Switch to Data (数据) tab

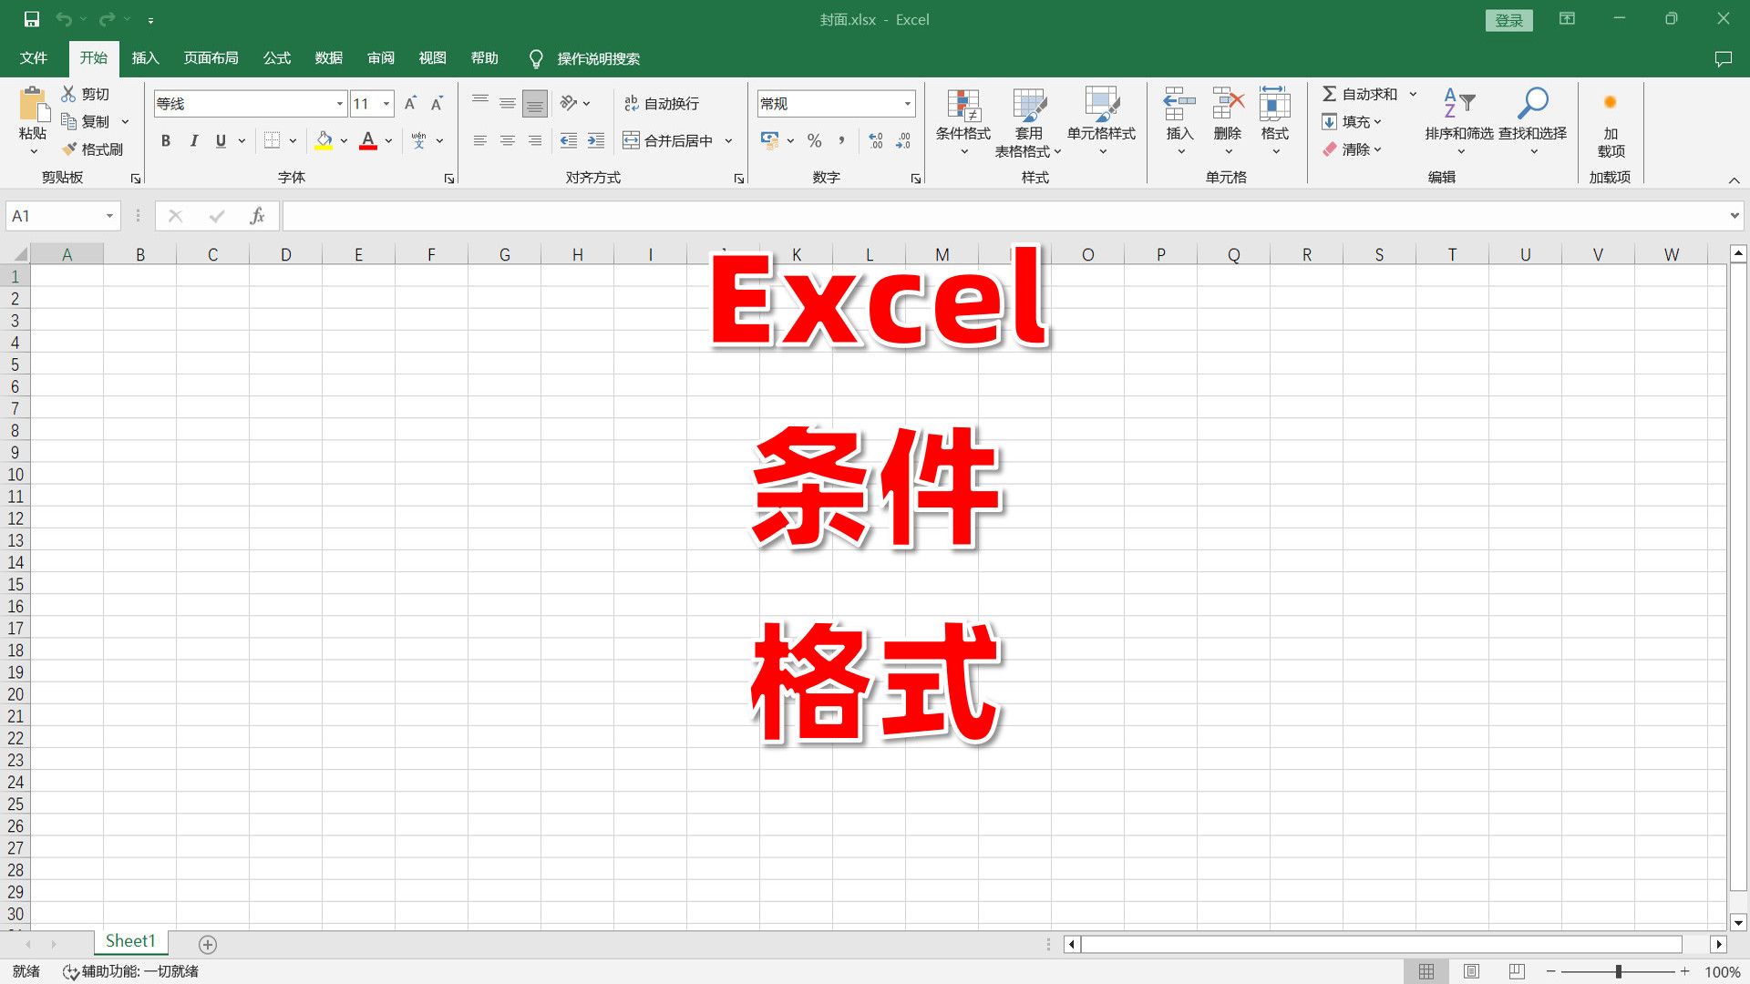329,58
